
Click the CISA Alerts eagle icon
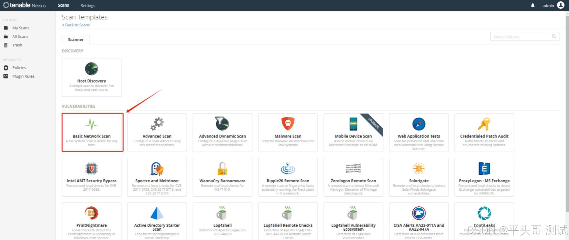tap(419, 213)
